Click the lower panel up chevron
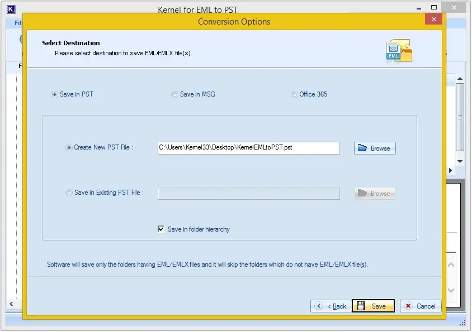The image size is (472, 332). pos(451,265)
